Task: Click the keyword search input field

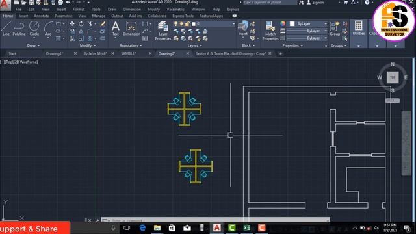Action: click(270, 3)
